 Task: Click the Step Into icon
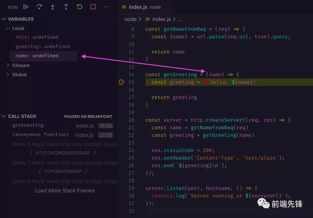52,7
